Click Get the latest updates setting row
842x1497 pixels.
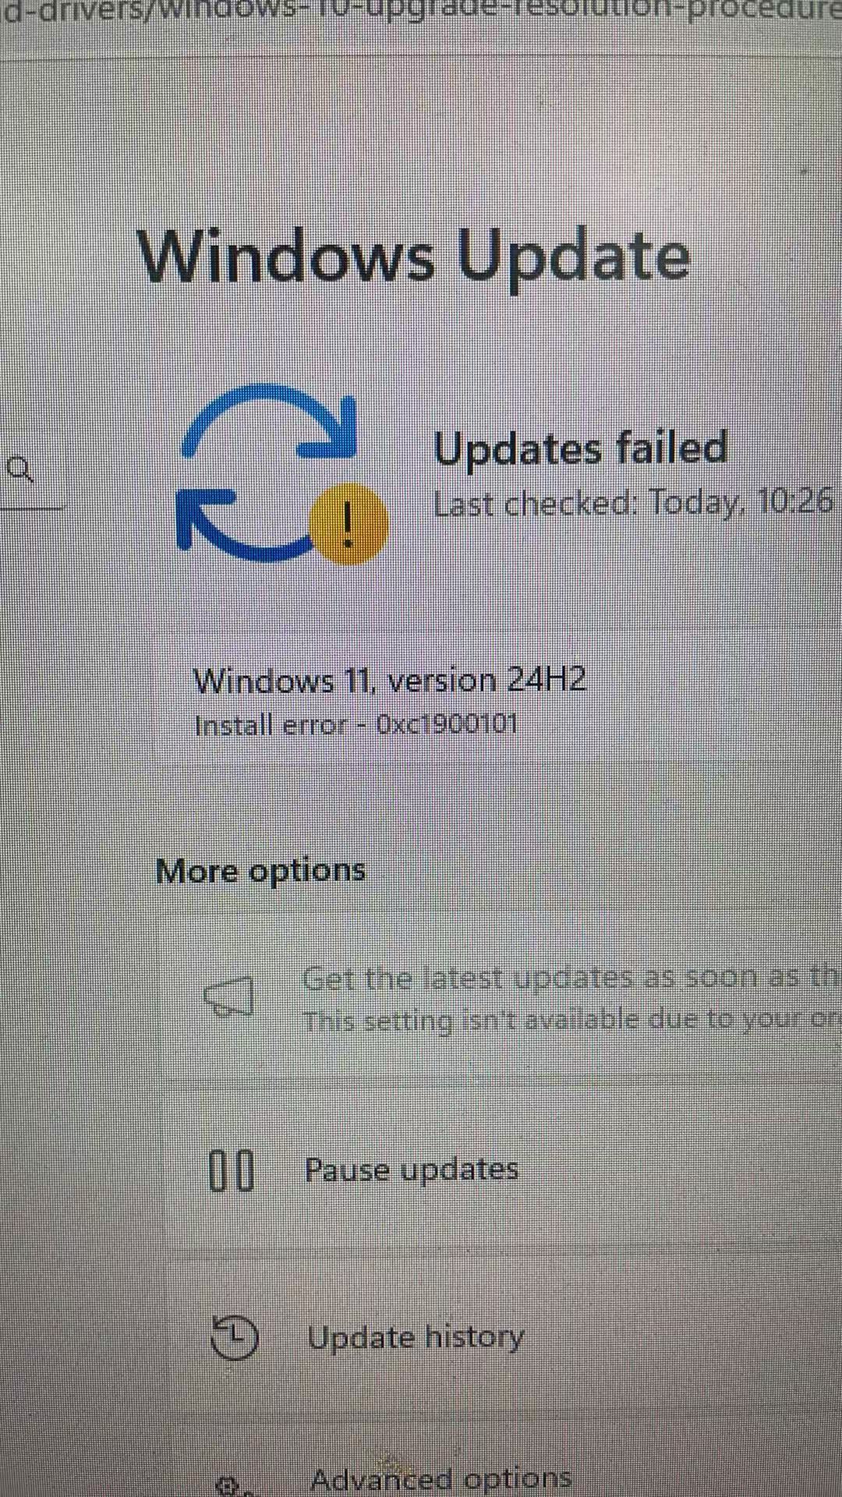[499, 998]
